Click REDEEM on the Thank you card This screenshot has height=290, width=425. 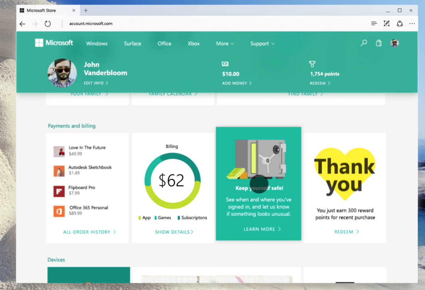(x=347, y=232)
